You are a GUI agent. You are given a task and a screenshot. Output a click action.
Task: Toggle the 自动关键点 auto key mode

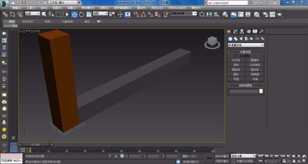[222, 156]
